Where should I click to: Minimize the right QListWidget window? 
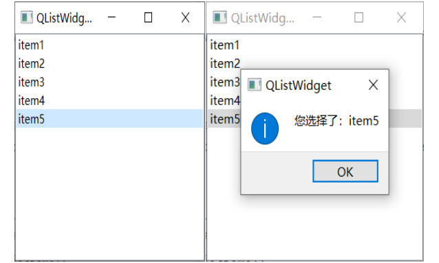coord(317,17)
